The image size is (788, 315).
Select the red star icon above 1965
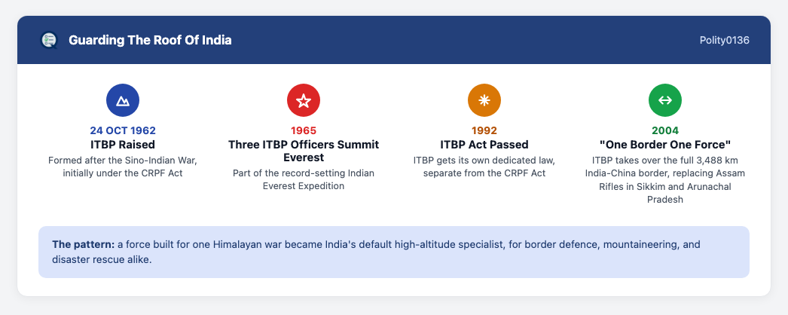[x=304, y=100]
